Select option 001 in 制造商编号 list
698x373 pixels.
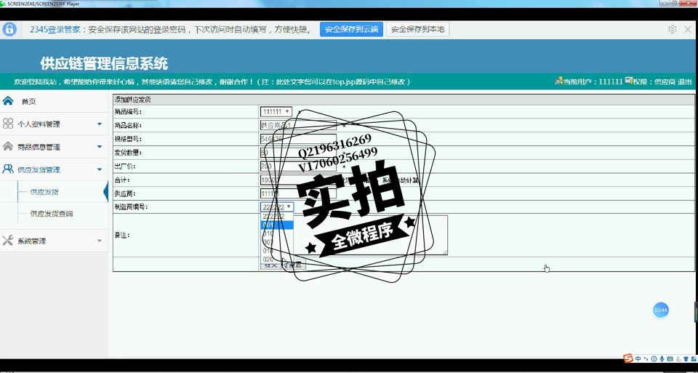point(276,225)
